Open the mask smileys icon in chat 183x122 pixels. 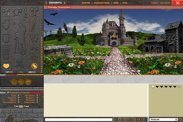coord(120,120)
